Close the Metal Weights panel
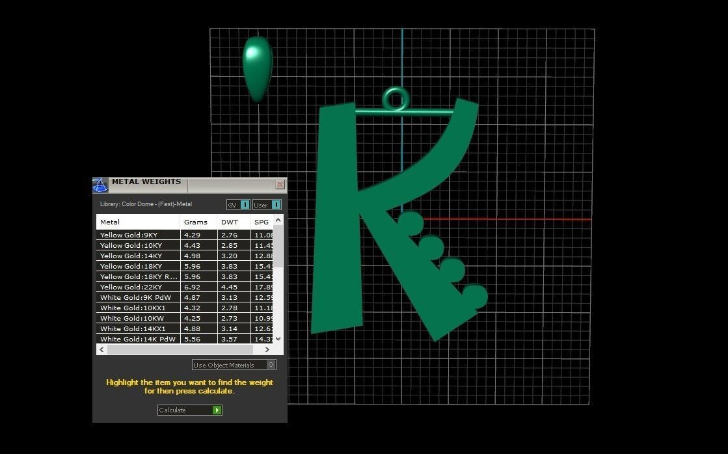 pos(280,184)
